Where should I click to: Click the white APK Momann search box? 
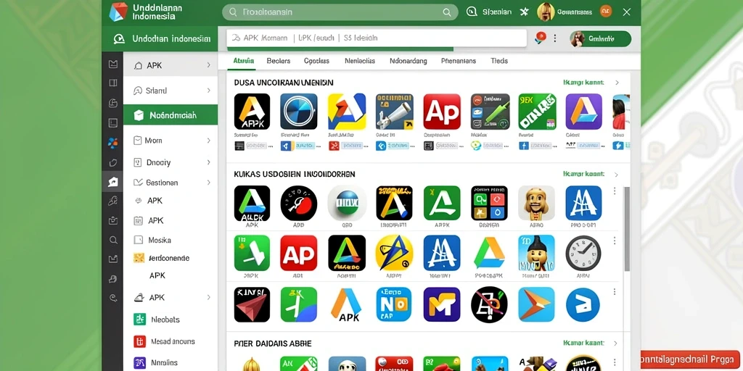[x=377, y=38]
